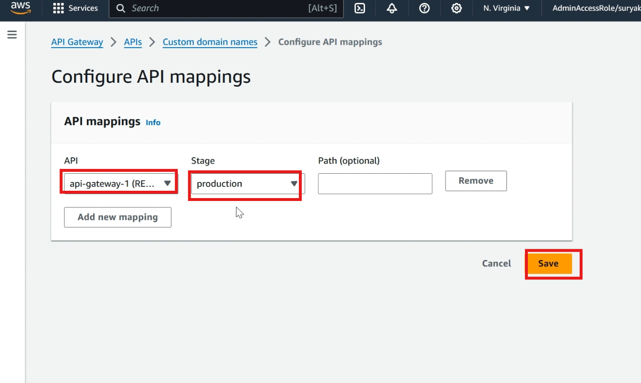Open the Stage dropdown showing production

point(248,183)
